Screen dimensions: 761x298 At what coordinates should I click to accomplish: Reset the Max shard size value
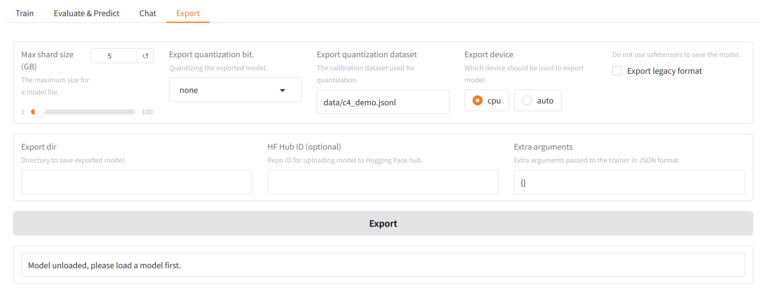(x=145, y=56)
